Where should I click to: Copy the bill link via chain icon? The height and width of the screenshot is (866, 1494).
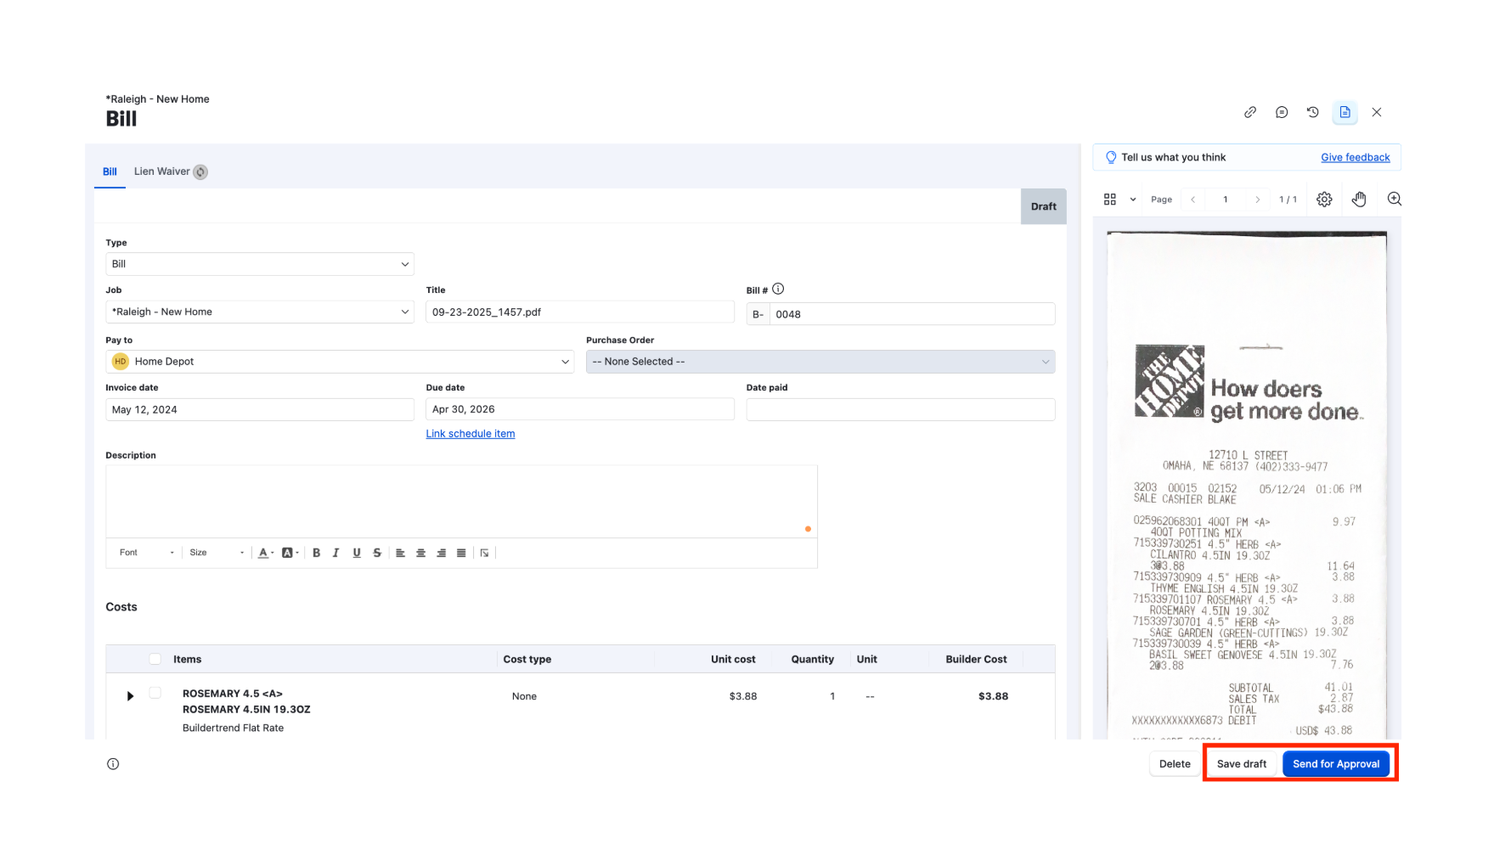tap(1250, 112)
